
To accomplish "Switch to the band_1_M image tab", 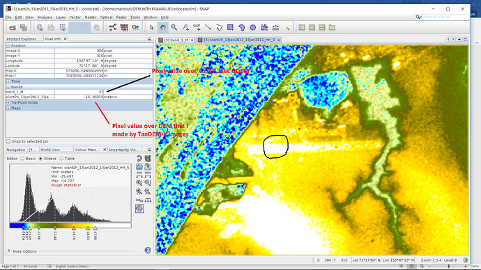I will click(x=176, y=40).
